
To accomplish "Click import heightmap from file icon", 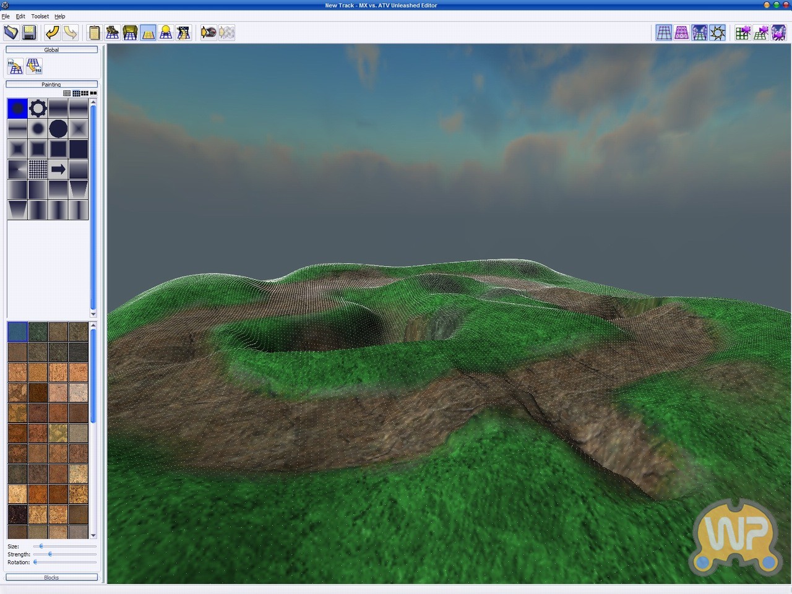I will (15, 66).
